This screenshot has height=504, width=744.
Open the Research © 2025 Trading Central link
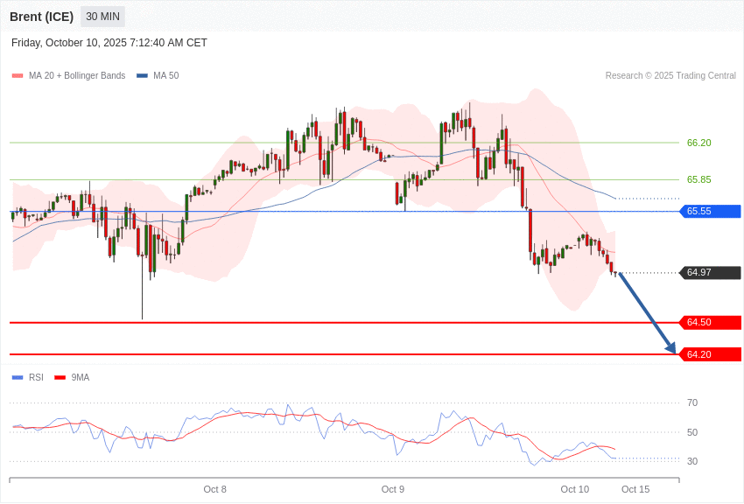(670, 76)
